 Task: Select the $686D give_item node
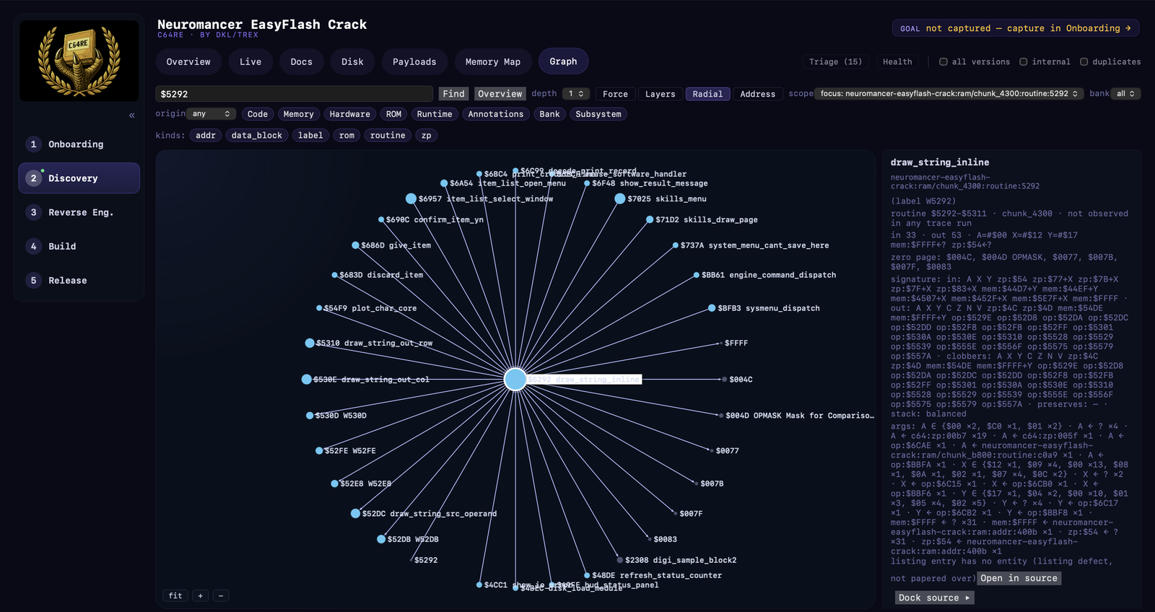(x=355, y=245)
